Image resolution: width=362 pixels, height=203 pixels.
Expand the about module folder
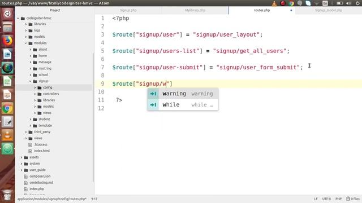coord(31,50)
